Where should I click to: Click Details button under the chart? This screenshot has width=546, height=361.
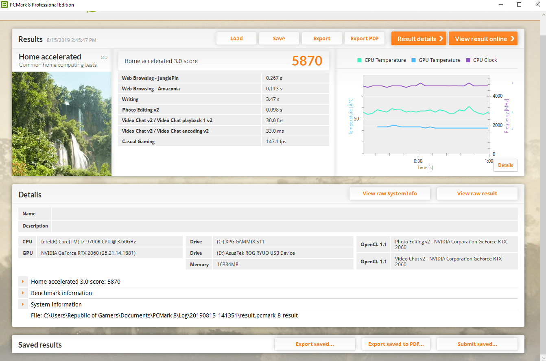tap(505, 165)
